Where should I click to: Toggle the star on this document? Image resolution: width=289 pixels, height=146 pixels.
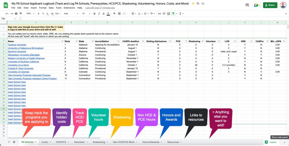click(x=193, y=3)
